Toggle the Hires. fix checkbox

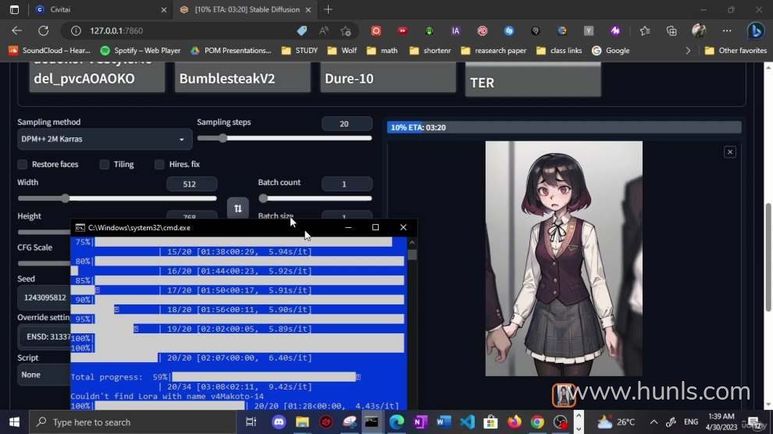pyautogui.click(x=159, y=165)
